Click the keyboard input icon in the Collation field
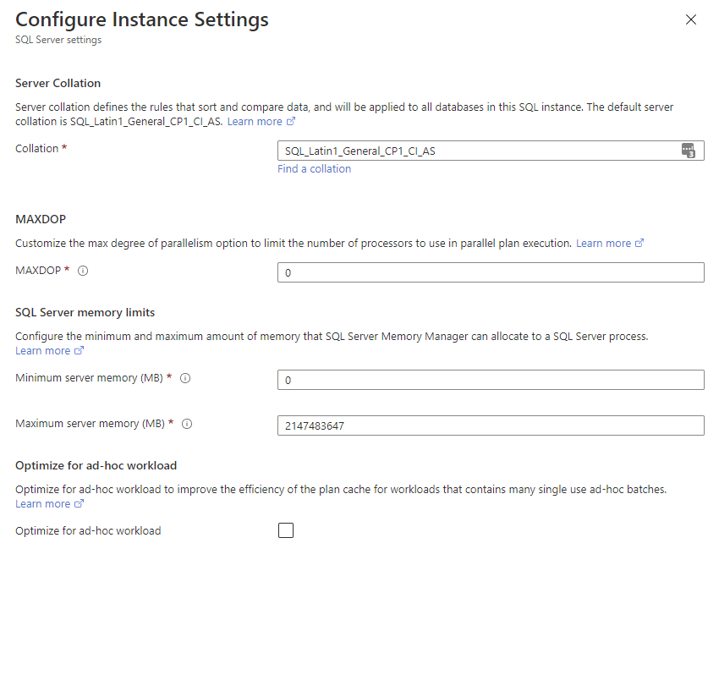 pos(689,150)
